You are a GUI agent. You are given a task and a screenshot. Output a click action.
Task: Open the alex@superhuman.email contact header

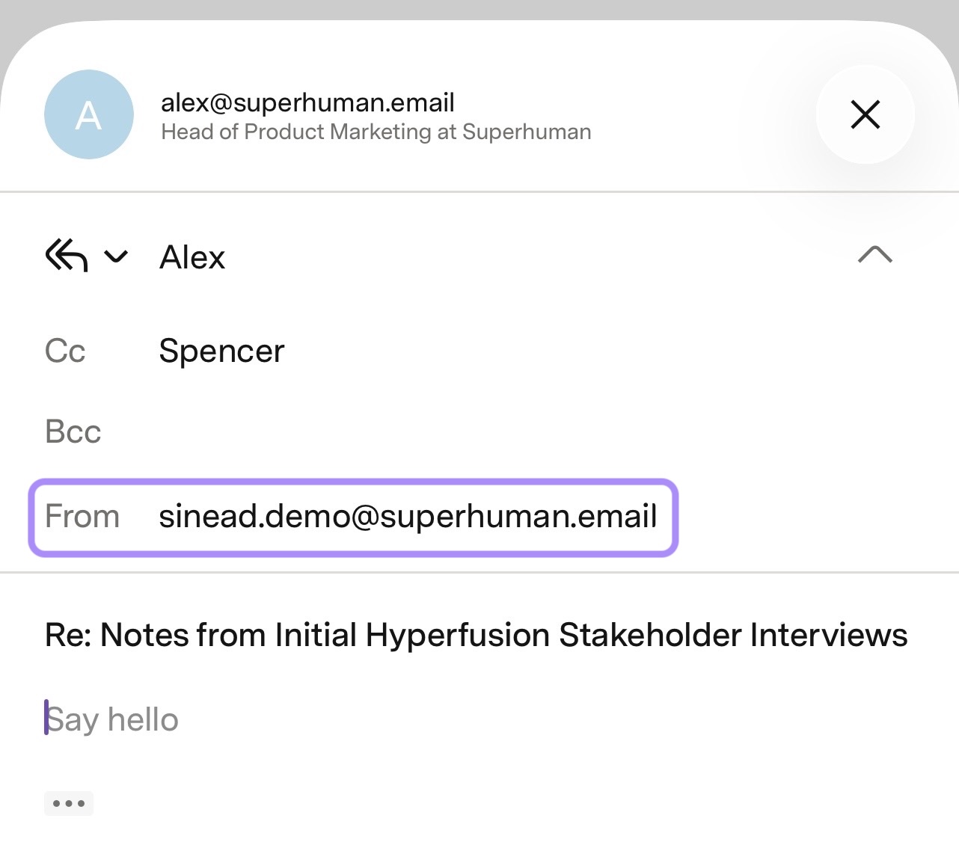tap(307, 102)
